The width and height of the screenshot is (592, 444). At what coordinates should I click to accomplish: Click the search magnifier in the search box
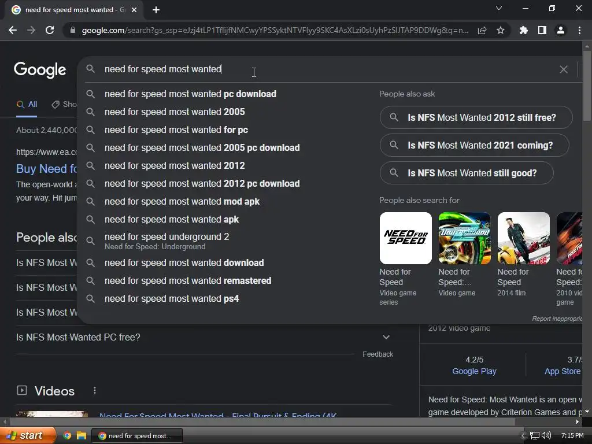[x=90, y=69]
